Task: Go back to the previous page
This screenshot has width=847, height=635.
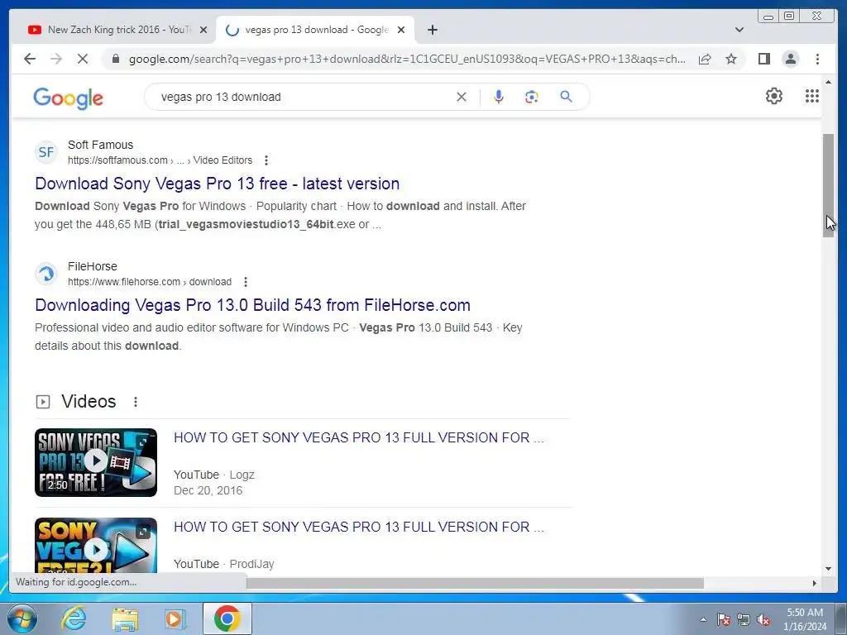Action: (30, 59)
